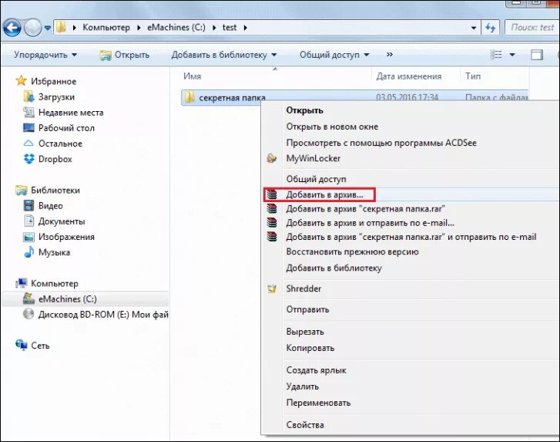Open the Упорядочить dropdown menu
The image size is (560, 442).
point(45,55)
